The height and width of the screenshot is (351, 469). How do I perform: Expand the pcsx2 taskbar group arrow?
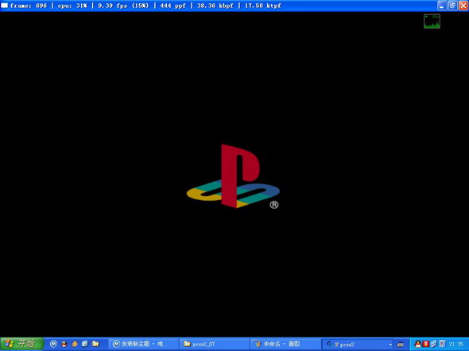[390, 345]
